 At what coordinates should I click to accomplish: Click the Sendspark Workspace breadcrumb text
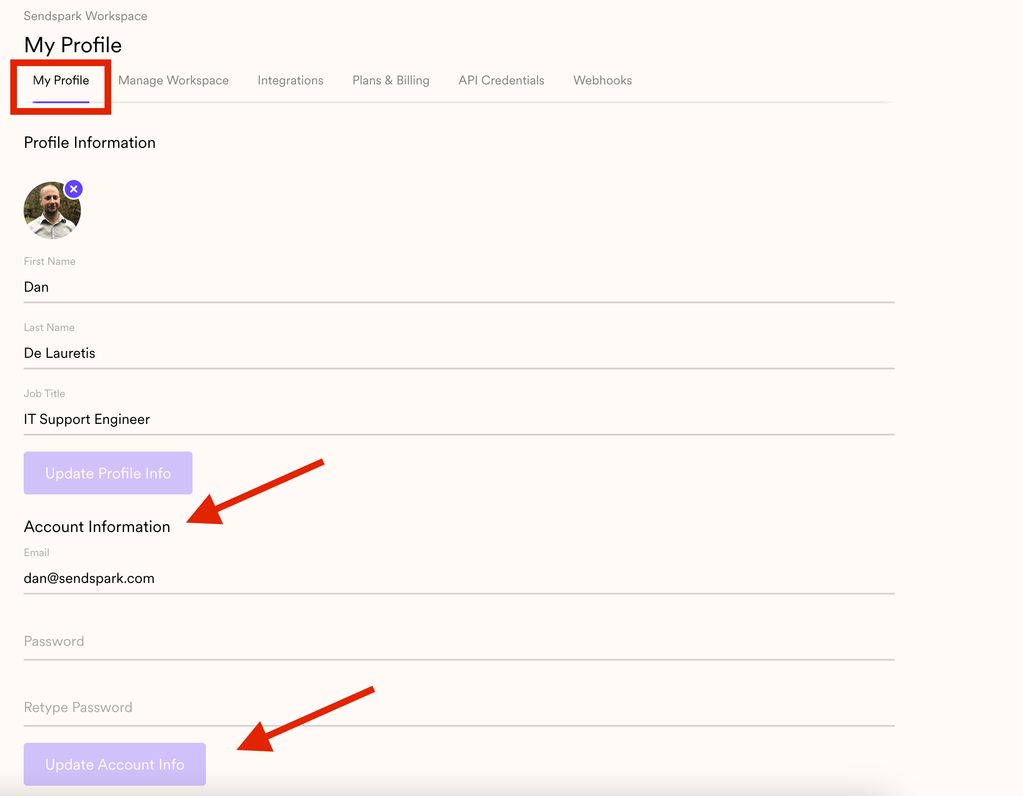coord(85,16)
